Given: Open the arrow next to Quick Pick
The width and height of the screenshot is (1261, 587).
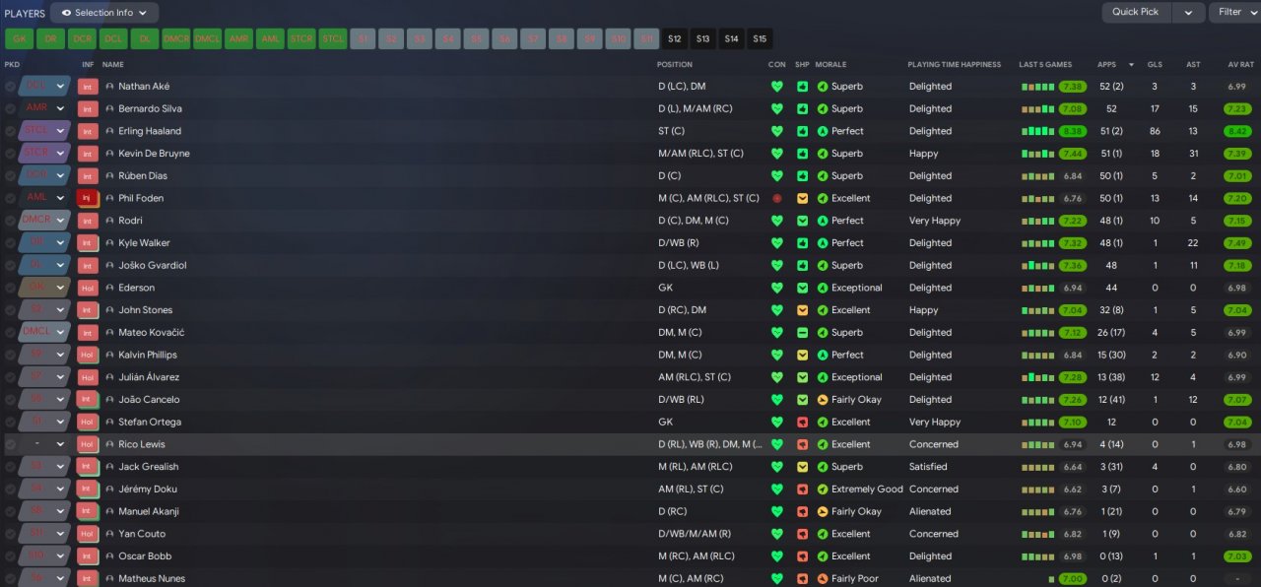Looking at the screenshot, I should [x=1189, y=13].
